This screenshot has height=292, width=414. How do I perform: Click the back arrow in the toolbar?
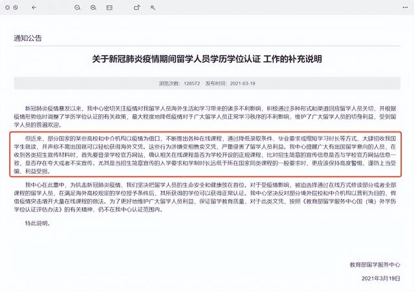coord(32,8)
